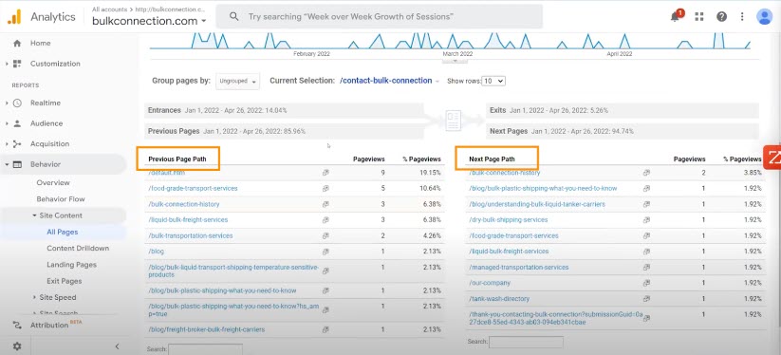Screen dimensions: 781x355
Task: Collapse the sidebar with the chevron arrow
Action: click(117, 346)
